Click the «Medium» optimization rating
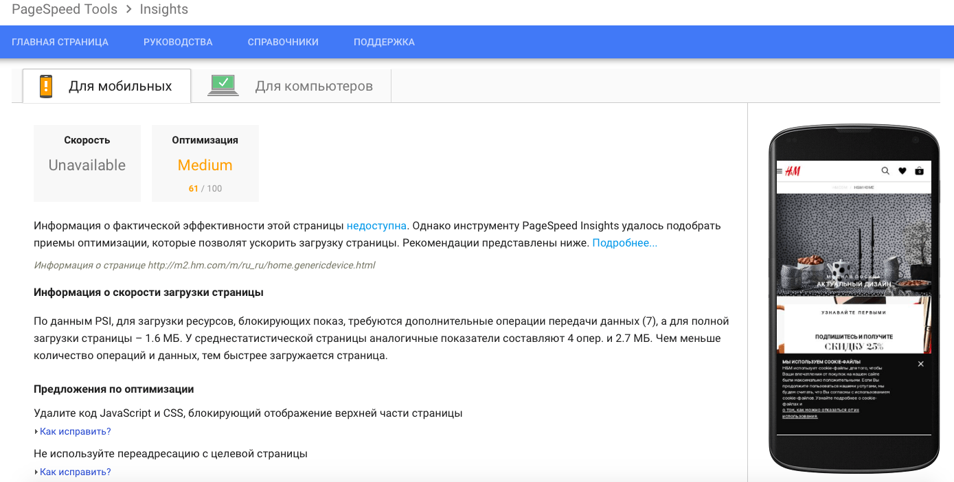 coord(205,165)
